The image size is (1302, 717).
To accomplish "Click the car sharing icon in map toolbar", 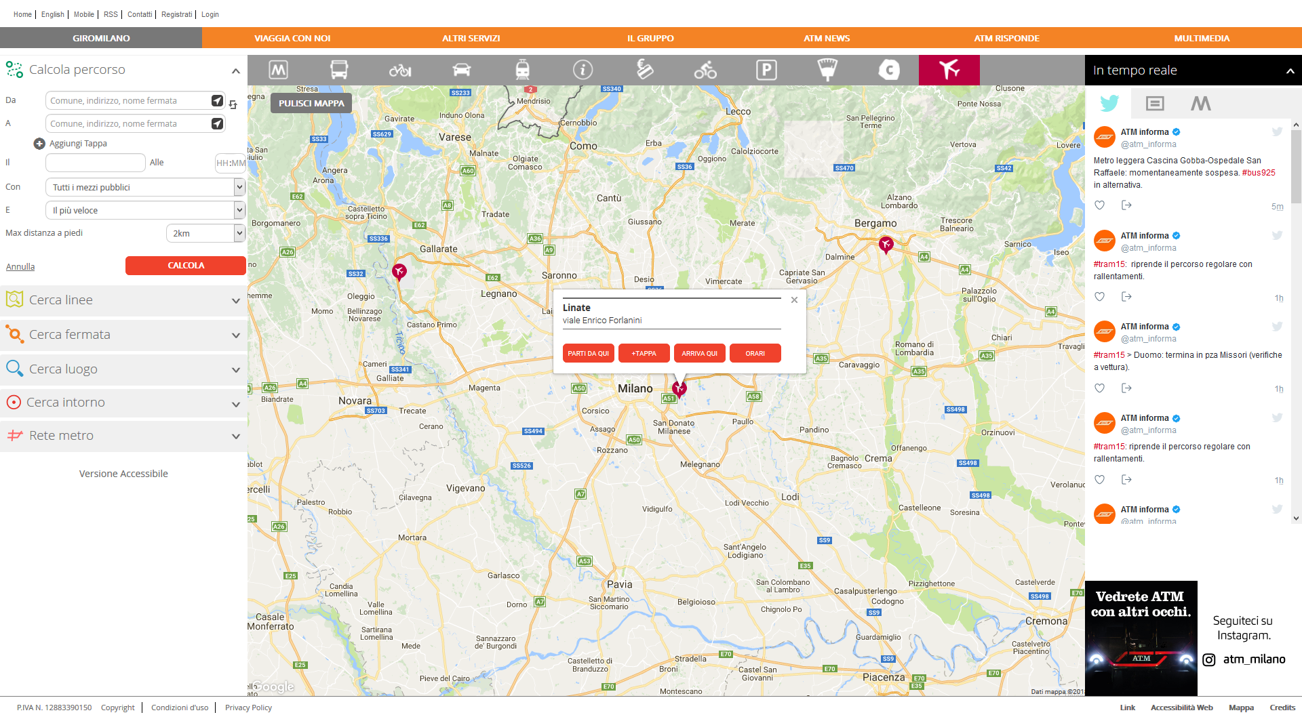I will (461, 70).
